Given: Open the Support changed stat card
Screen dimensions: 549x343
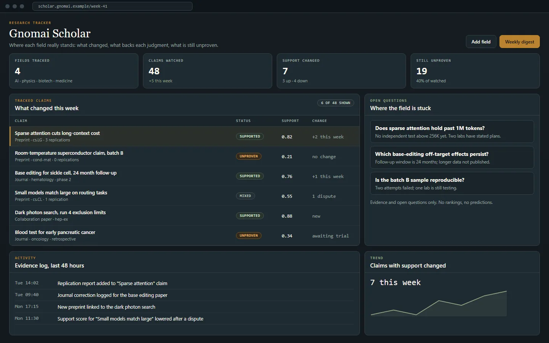Looking at the screenshot, I should (x=341, y=71).
